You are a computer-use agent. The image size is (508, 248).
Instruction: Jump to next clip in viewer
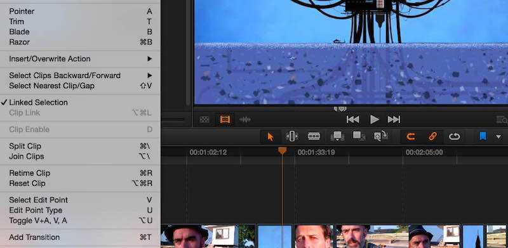[x=394, y=119]
